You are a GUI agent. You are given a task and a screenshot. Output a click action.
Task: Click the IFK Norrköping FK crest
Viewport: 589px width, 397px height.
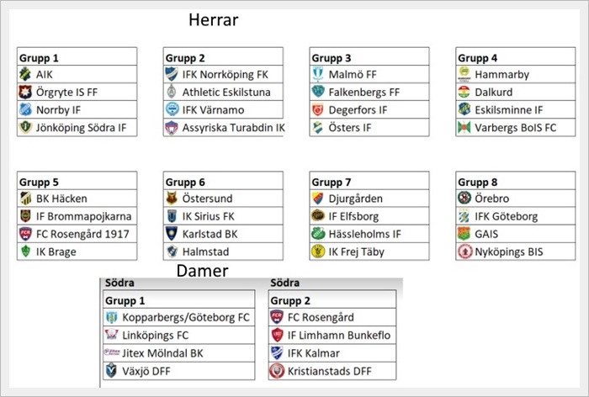(x=172, y=74)
